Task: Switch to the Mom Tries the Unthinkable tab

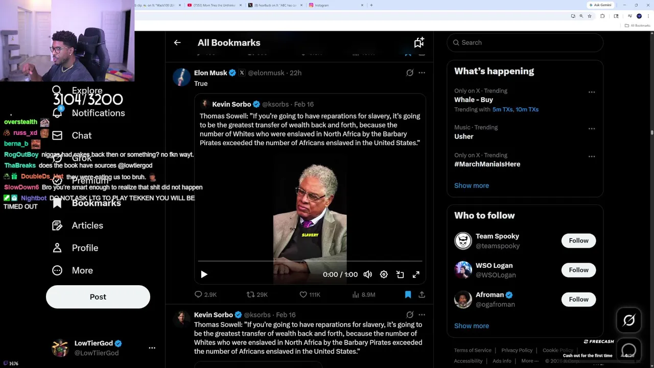Action: [x=215, y=5]
